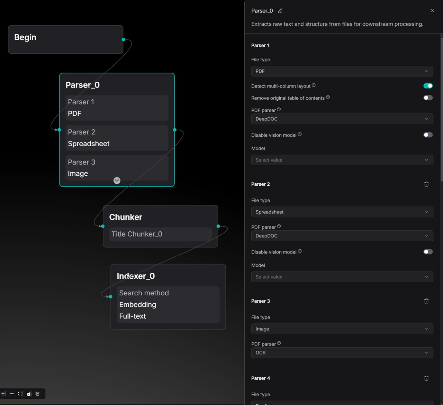Open Parser 2 Spreadsheet file type dropdown
443x405 pixels.
tap(342, 212)
